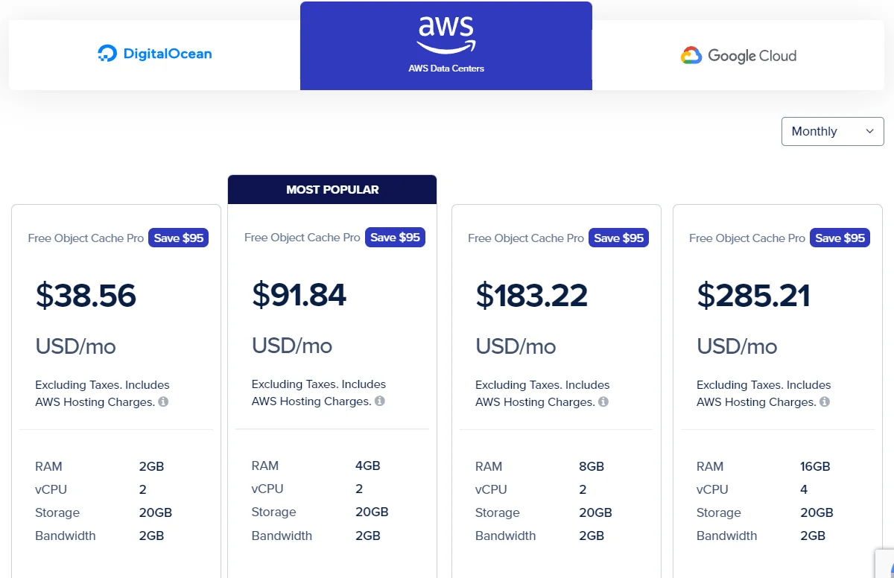Click info icon in the $183.22 plan
The width and height of the screenshot is (894, 578).
pyautogui.click(x=603, y=401)
